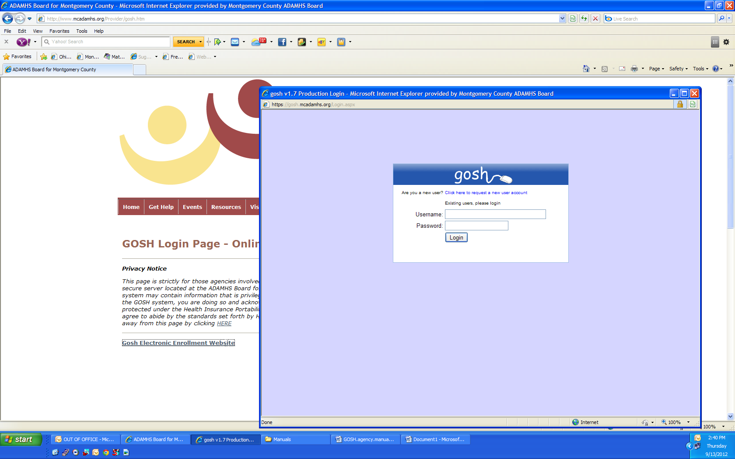Viewport: 735px width, 459px height.
Task: Refresh the ADAMHS Board page
Action: 584,18
